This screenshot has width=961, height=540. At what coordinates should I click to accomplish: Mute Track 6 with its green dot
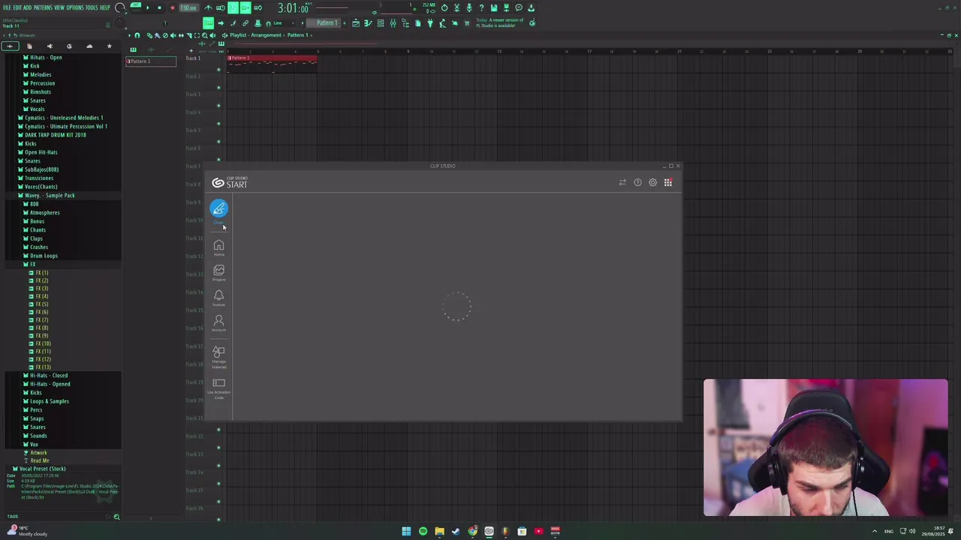tap(218, 160)
